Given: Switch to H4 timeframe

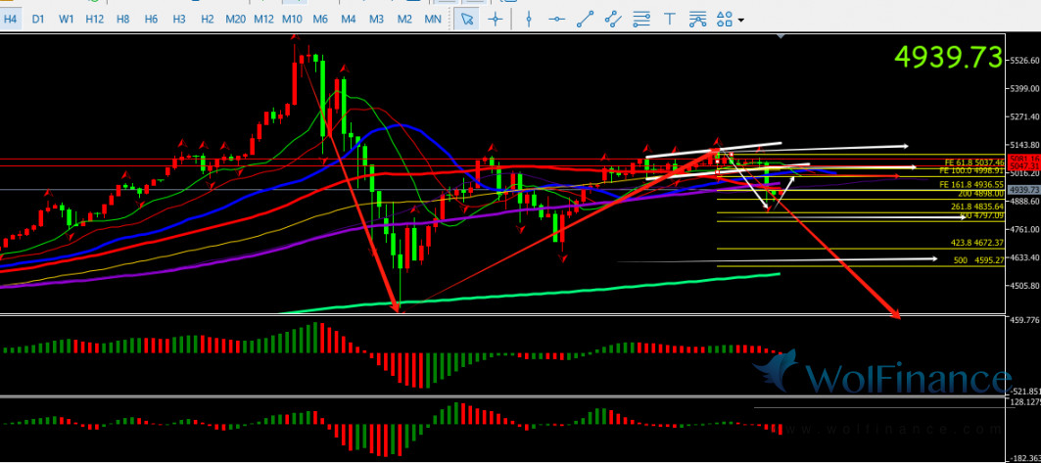Looking at the screenshot, I should (12, 19).
